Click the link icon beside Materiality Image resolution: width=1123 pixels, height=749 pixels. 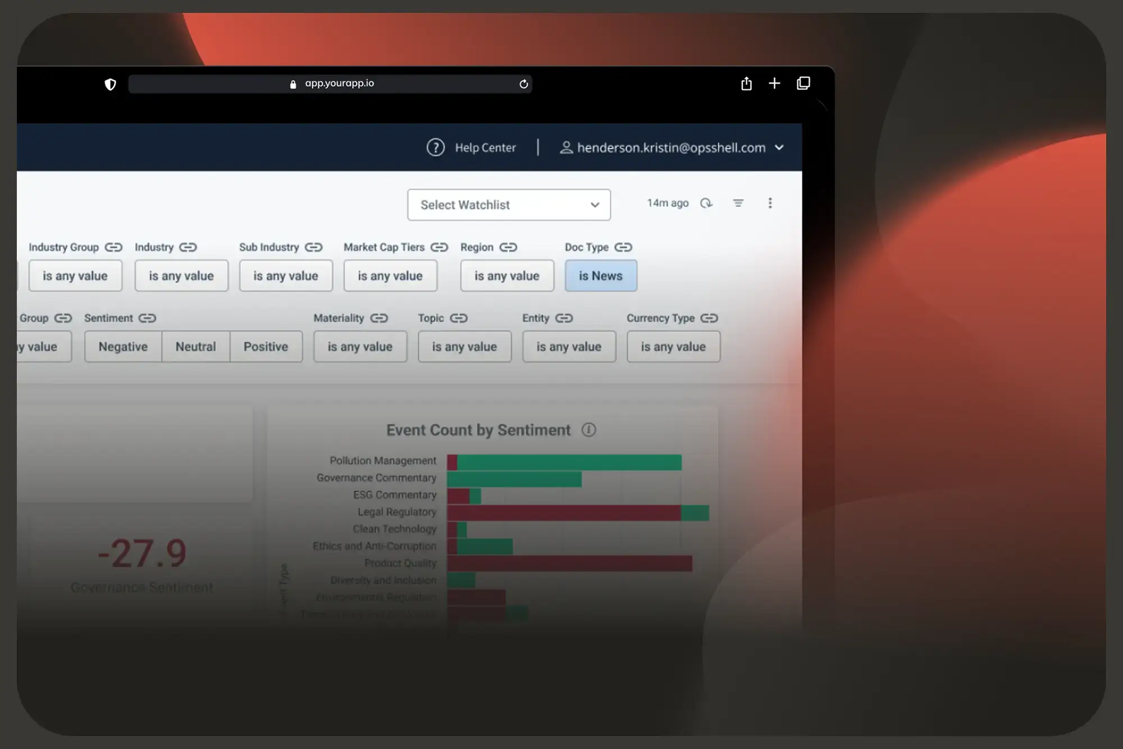click(x=379, y=318)
